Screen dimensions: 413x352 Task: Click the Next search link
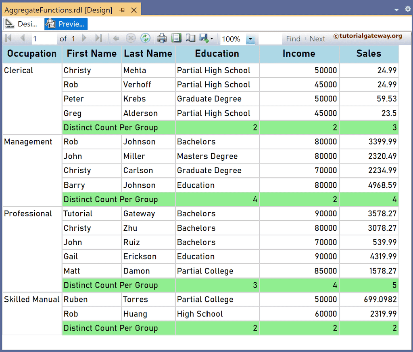317,39
